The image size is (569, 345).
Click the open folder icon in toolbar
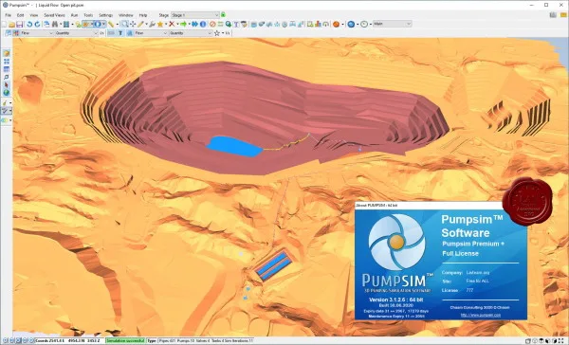coord(11,25)
